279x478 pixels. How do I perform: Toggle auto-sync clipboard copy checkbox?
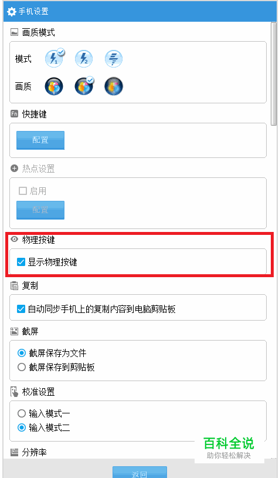pyautogui.click(x=21, y=309)
